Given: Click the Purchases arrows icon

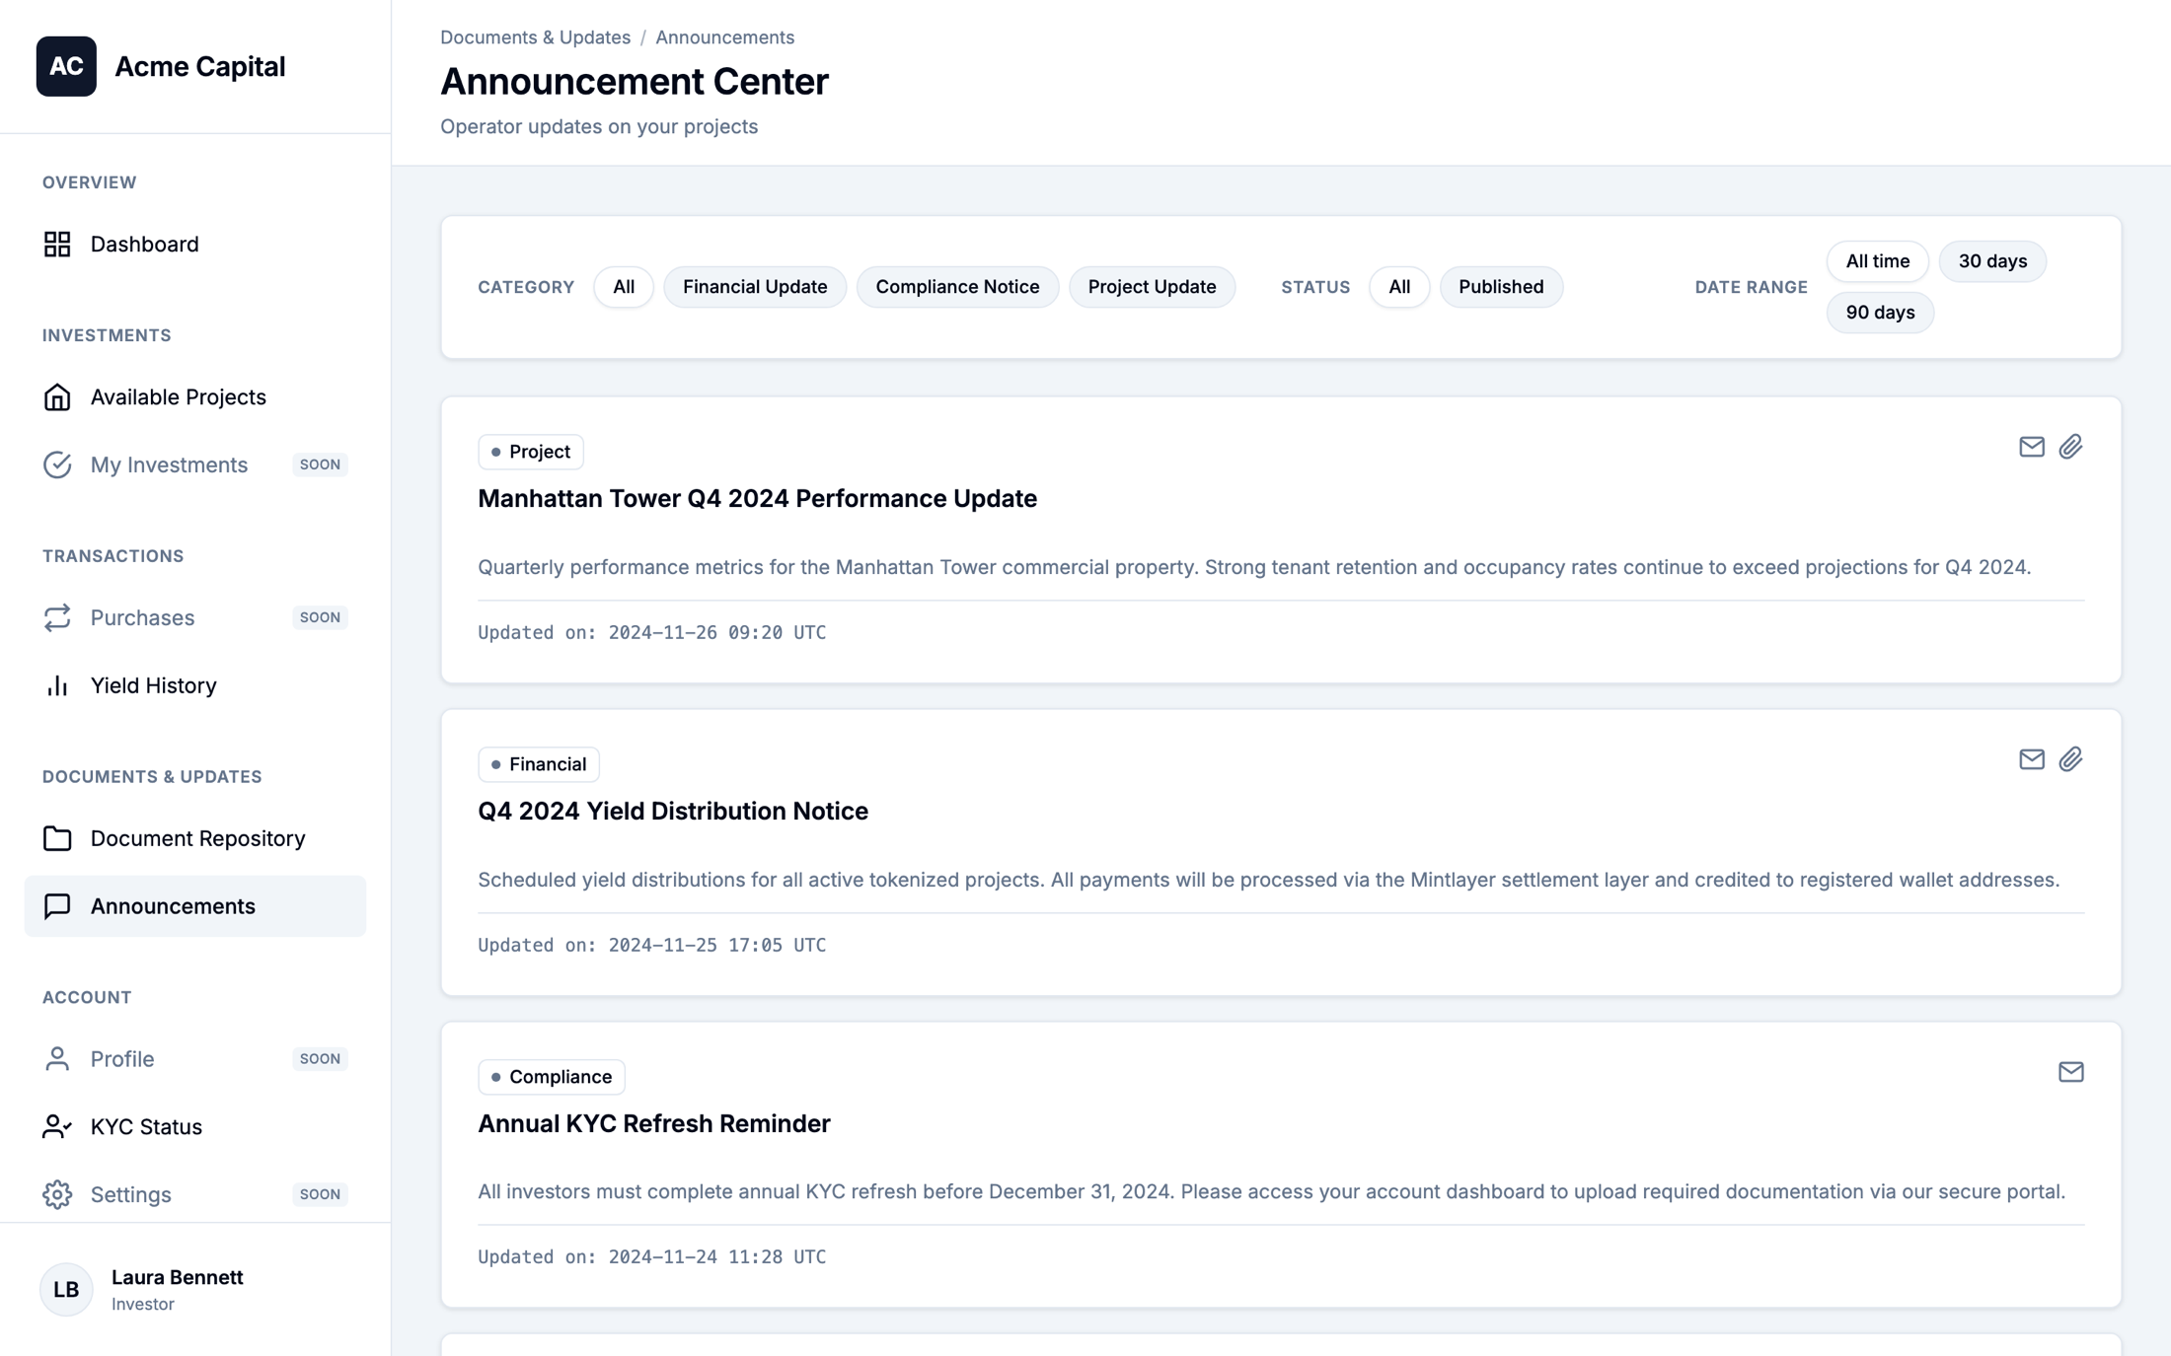Looking at the screenshot, I should [x=57, y=617].
